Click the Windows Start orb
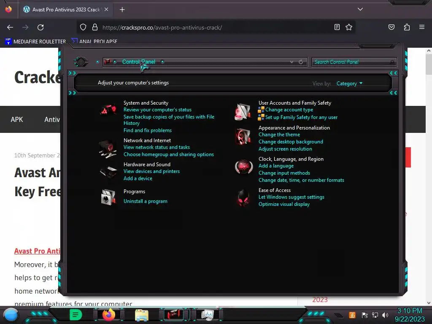 coord(11,315)
